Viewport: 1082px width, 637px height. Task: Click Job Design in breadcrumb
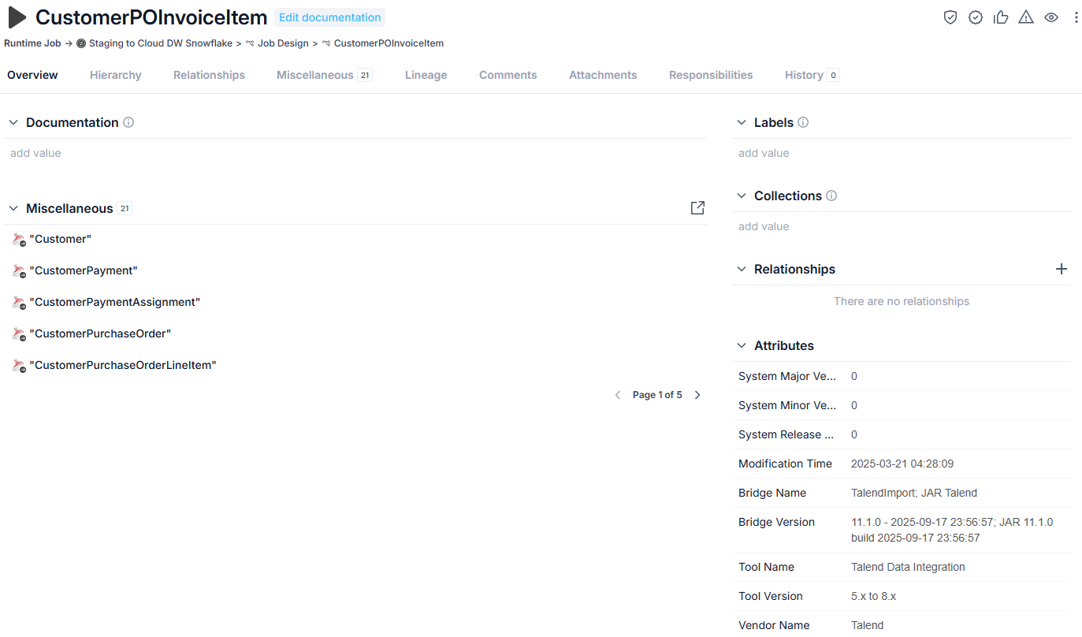(x=283, y=43)
